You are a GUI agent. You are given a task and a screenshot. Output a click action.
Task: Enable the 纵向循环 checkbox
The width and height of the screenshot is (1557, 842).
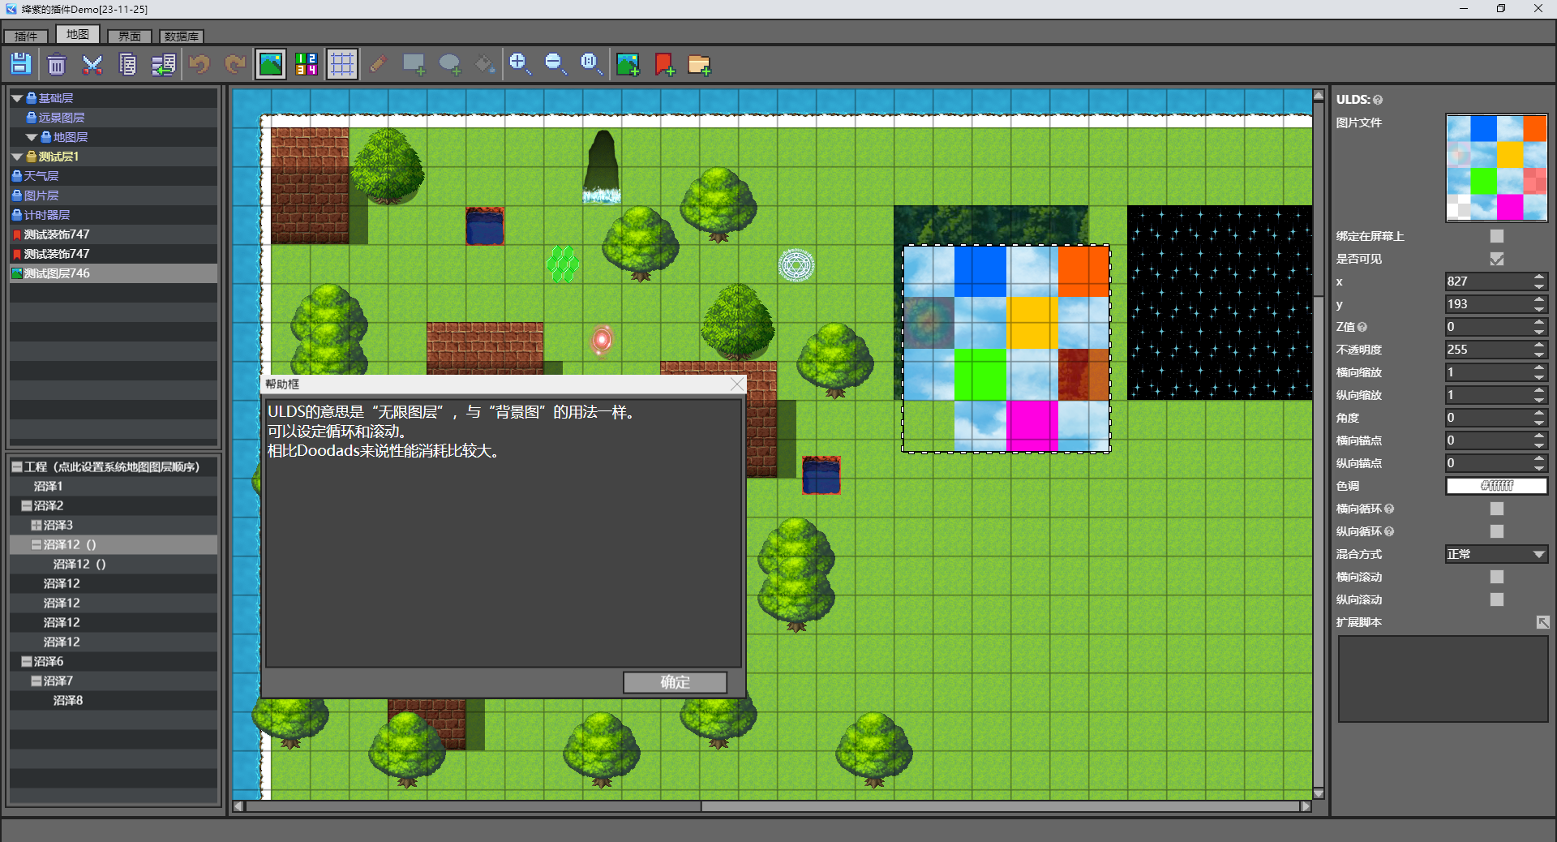pos(1497,531)
